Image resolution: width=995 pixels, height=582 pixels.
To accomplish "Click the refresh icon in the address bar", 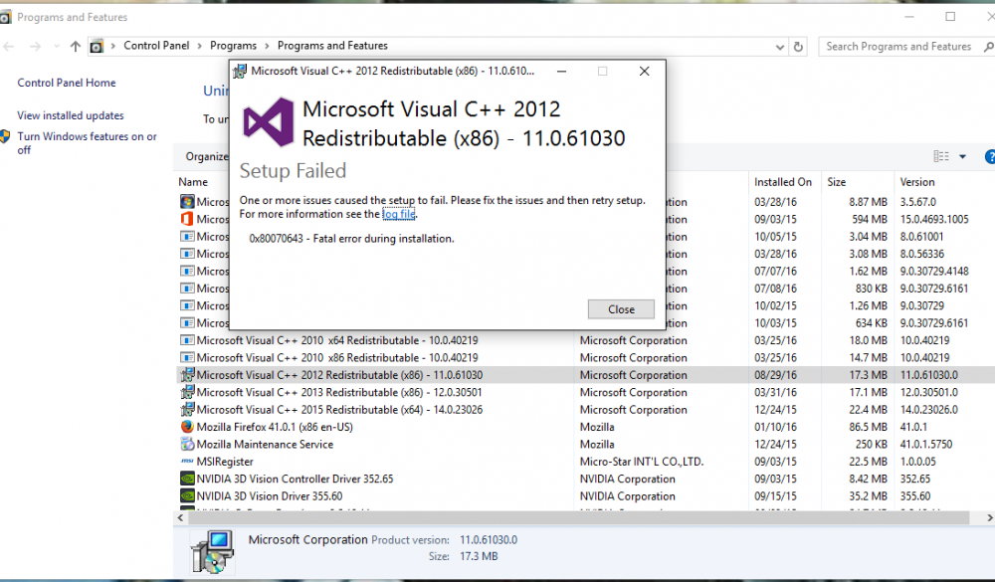I will coord(799,46).
